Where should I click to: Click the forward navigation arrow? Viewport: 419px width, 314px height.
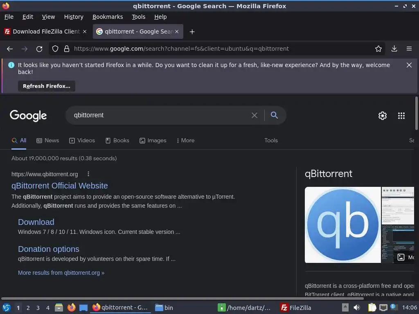25,49
